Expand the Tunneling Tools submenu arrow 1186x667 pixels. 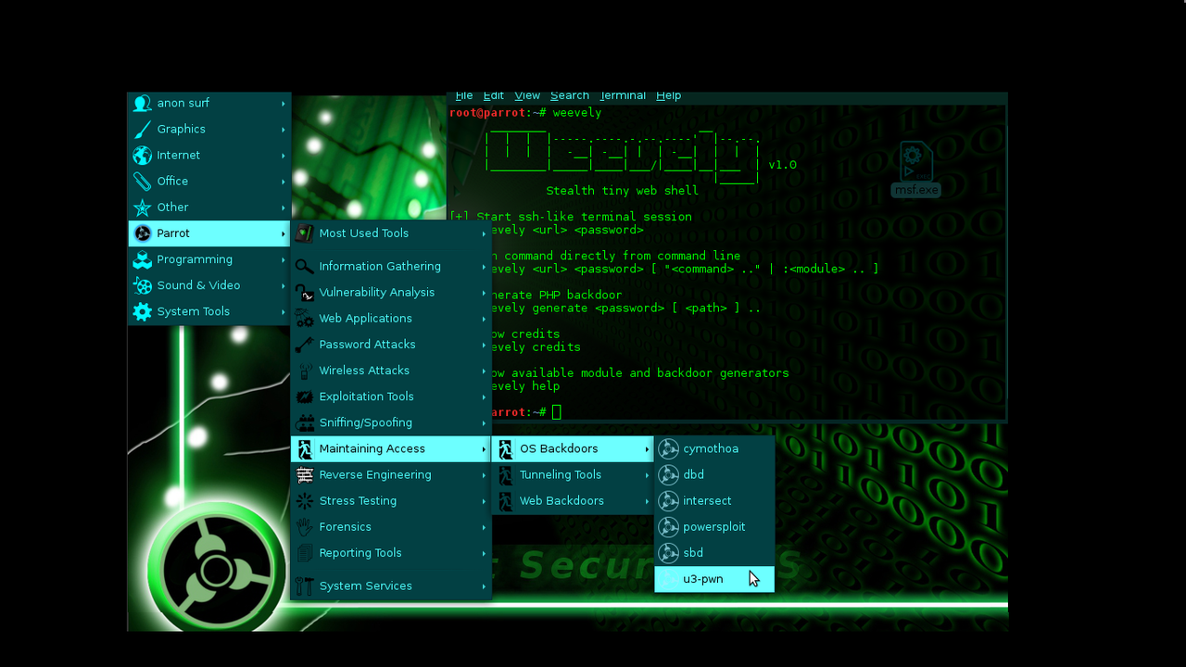[x=647, y=475]
